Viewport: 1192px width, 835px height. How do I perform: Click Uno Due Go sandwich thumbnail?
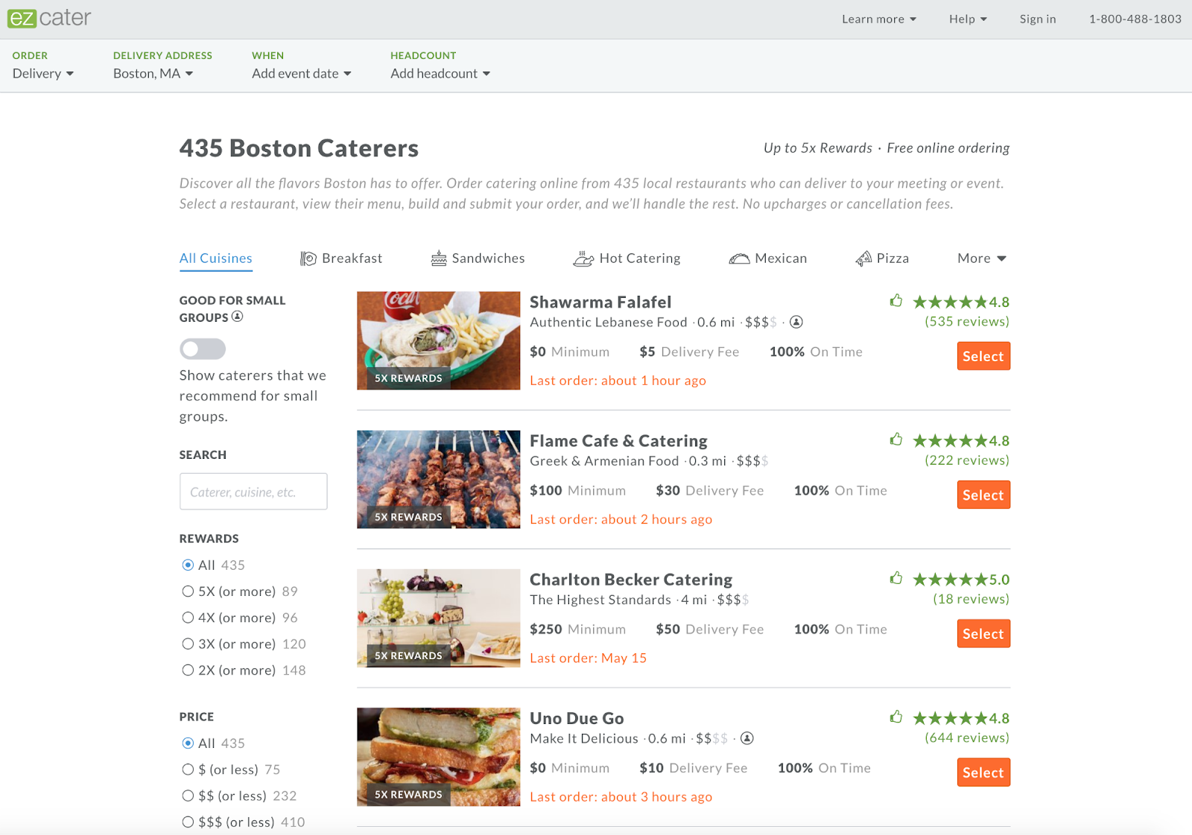[x=439, y=757]
